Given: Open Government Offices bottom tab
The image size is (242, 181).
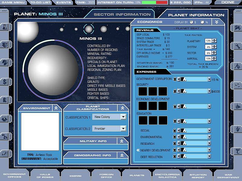Looking at the screenshot, I should (14, 176).
